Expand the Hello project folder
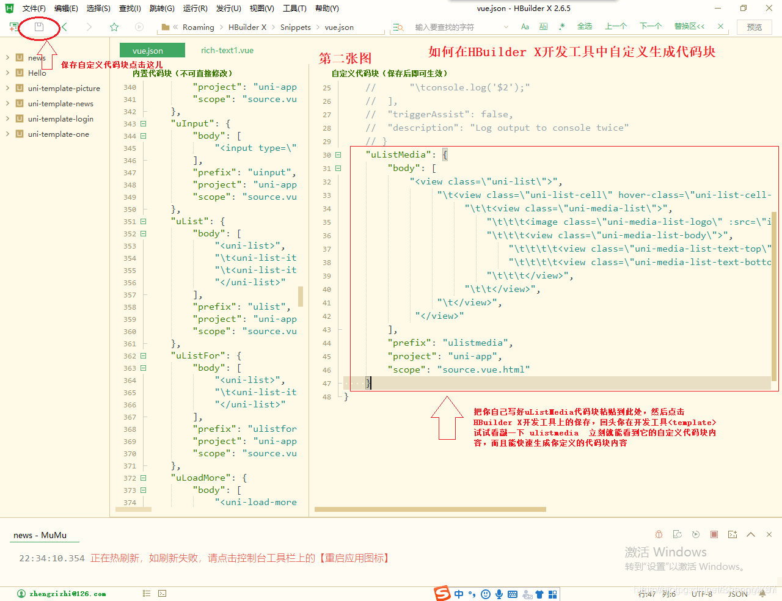The height and width of the screenshot is (601, 782). point(7,73)
